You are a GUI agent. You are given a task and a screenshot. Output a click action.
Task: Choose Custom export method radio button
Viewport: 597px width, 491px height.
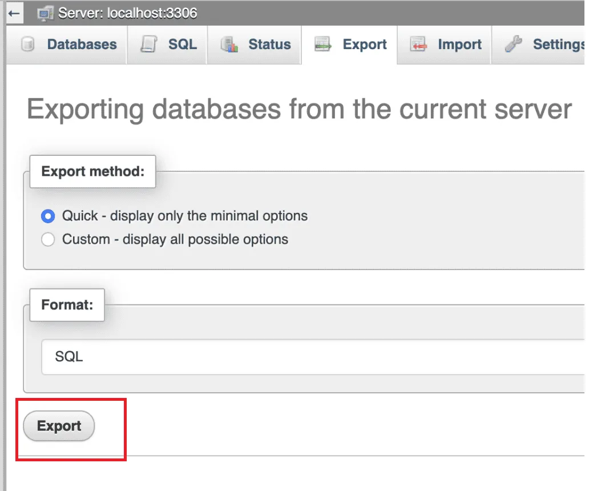pyautogui.click(x=48, y=240)
